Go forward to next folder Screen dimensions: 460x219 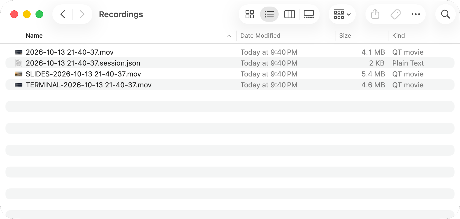coord(82,14)
